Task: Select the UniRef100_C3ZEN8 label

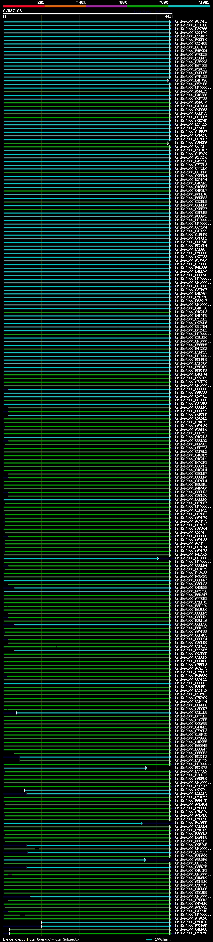Action: [x=191, y=202]
